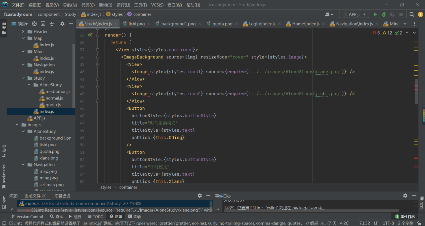The width and height of the screenshot is (425, 226).
Task: Hide the Problems panel
Action: (x=208, y=196)
